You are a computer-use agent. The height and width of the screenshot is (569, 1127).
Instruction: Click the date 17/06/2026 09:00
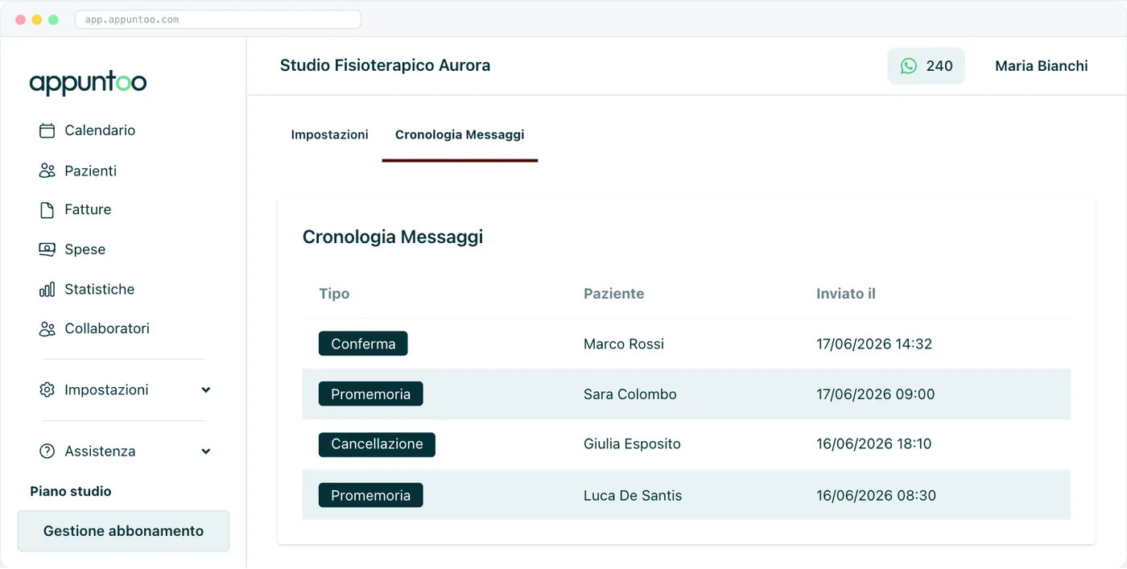[876, 394]
